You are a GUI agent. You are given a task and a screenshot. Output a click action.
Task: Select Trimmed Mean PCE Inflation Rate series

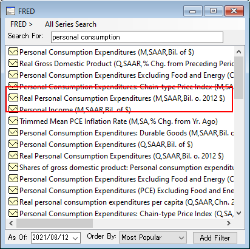(118, 121)
